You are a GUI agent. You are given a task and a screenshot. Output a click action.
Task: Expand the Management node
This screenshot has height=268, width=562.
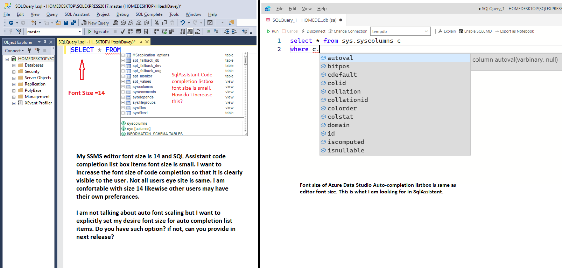pos(14,97)
